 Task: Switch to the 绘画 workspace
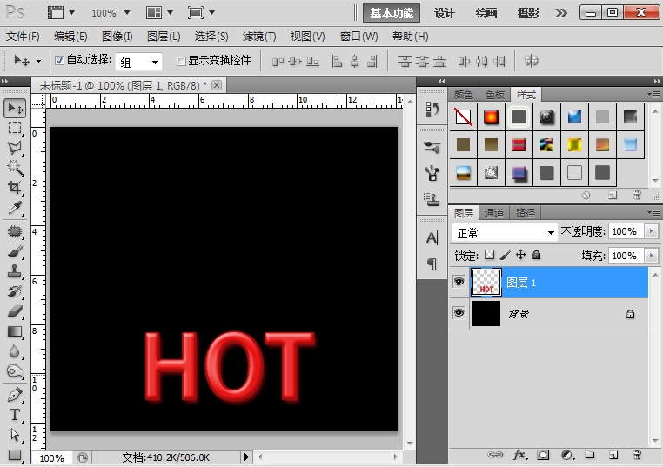[x=486, y=13]
